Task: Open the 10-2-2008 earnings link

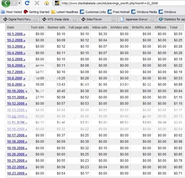Action: [x=16, y=40]
